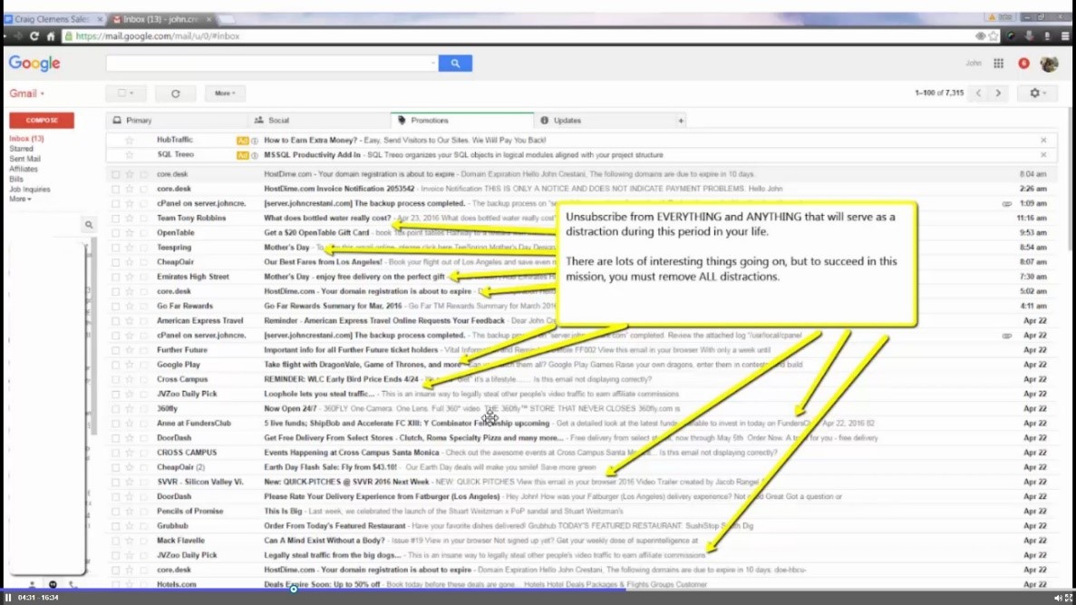1076x605 pixels.
Task: Reload the browser page
Action: [34, 36]
